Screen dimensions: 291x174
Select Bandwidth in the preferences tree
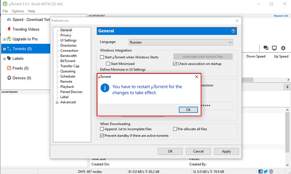(68, 56)
